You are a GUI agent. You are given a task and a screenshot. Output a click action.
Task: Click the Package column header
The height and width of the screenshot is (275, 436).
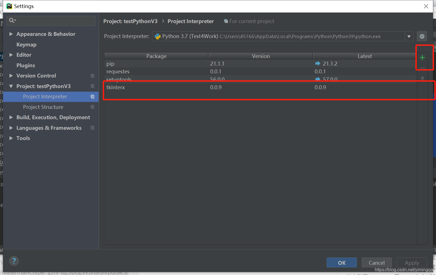tap(156, 56)
